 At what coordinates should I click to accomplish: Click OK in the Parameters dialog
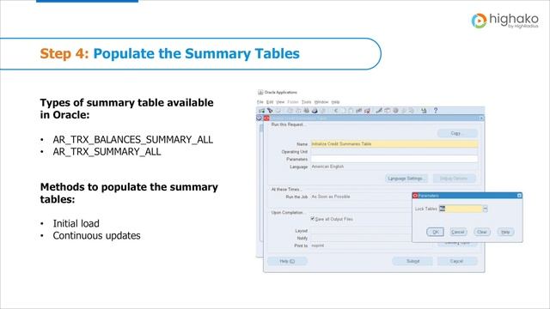[436, 232]
